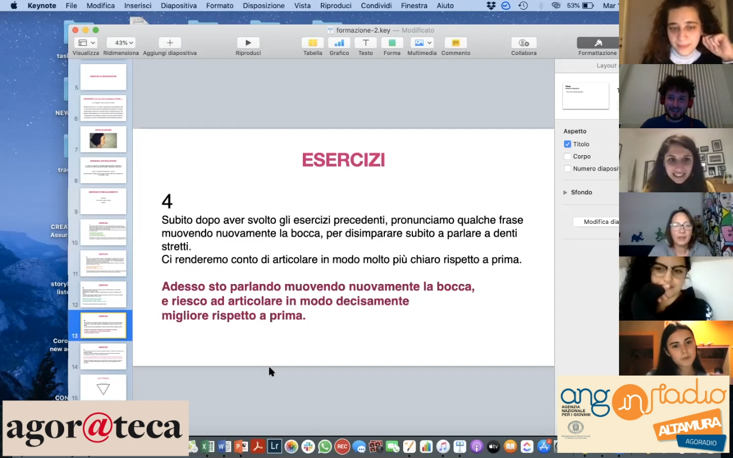Screen dimensions: 733x458
Task: Open the Riproduci menu in menu bar
Action: tap(336, 6)
